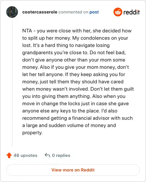Screen dimensions: 146x182
Task: Click the final word "property." in comment
Action: (x=32, y=133)
